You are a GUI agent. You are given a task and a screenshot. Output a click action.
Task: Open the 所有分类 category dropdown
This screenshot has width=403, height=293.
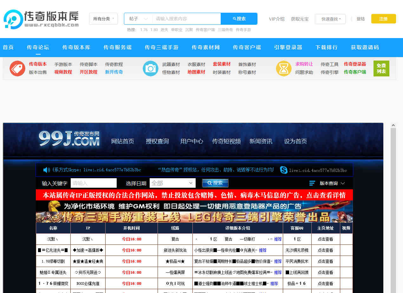click(103, 19)
